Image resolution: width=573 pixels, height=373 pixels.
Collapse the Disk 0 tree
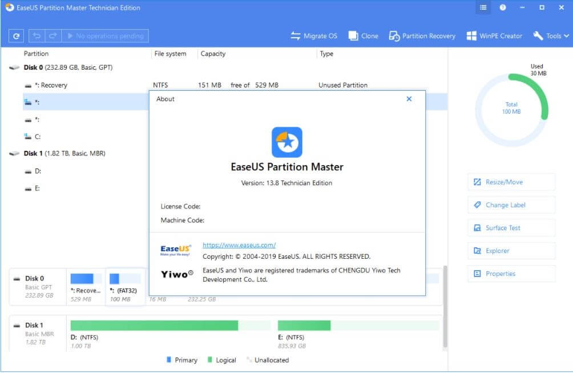click(x=14, y=67)
